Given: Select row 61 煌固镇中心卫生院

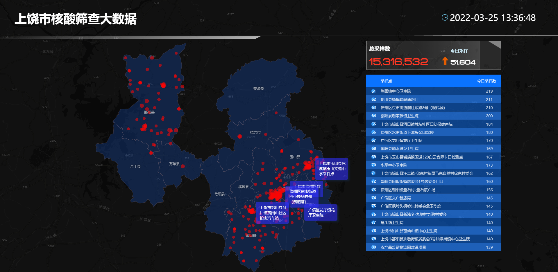Looking at the screenshot, I should click(x=434, y=91).
